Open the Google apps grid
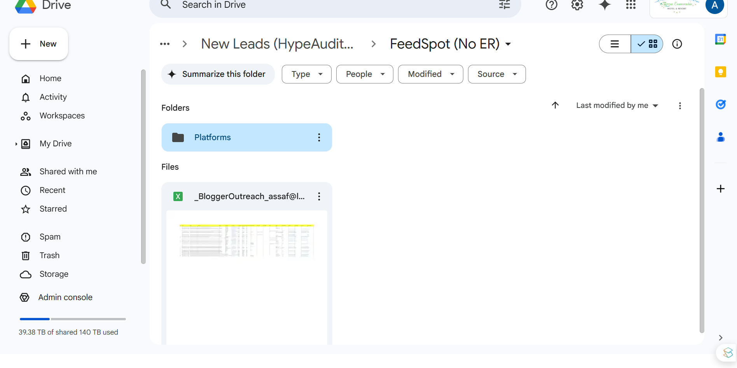 (x=631, y=5)
